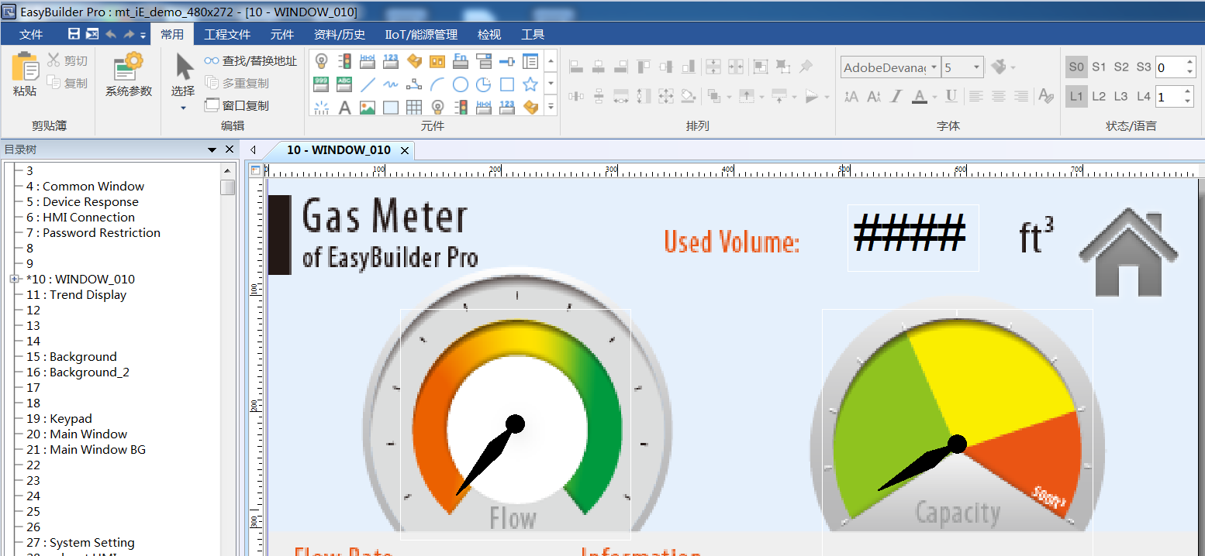The width and height of the screenshot is (1205, 556).
Task: Select state S3 toggle
Action: (1143, 67)
